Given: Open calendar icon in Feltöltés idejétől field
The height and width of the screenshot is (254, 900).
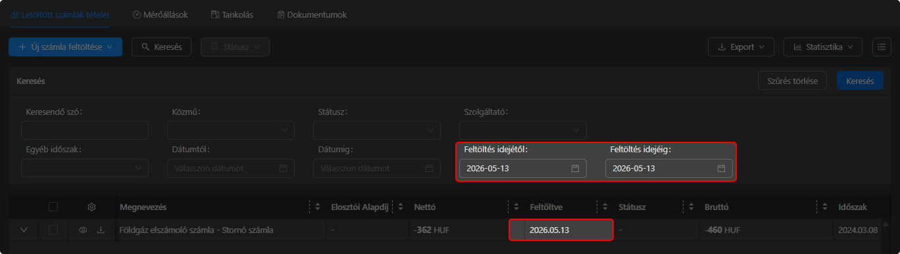Looking at the screenshot, I should [x=575, y=168].
